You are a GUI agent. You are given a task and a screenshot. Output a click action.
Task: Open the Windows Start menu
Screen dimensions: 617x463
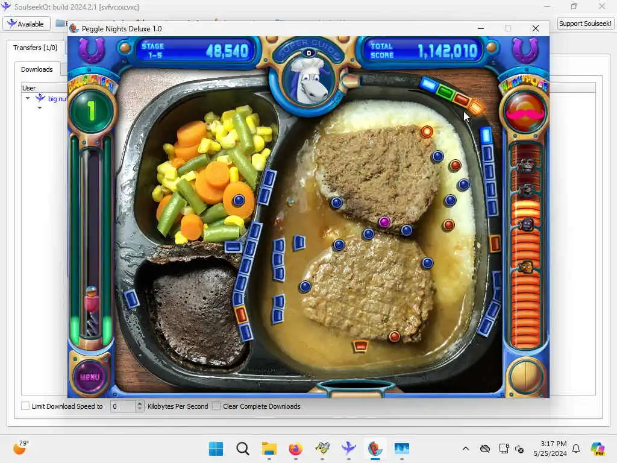click(216, 449)
